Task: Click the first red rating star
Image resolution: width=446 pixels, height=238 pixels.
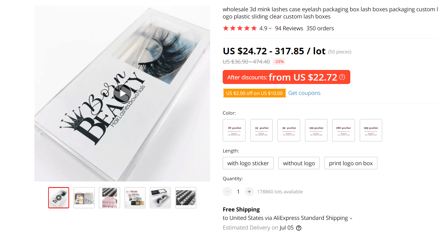Action: [x=226, y=28]
